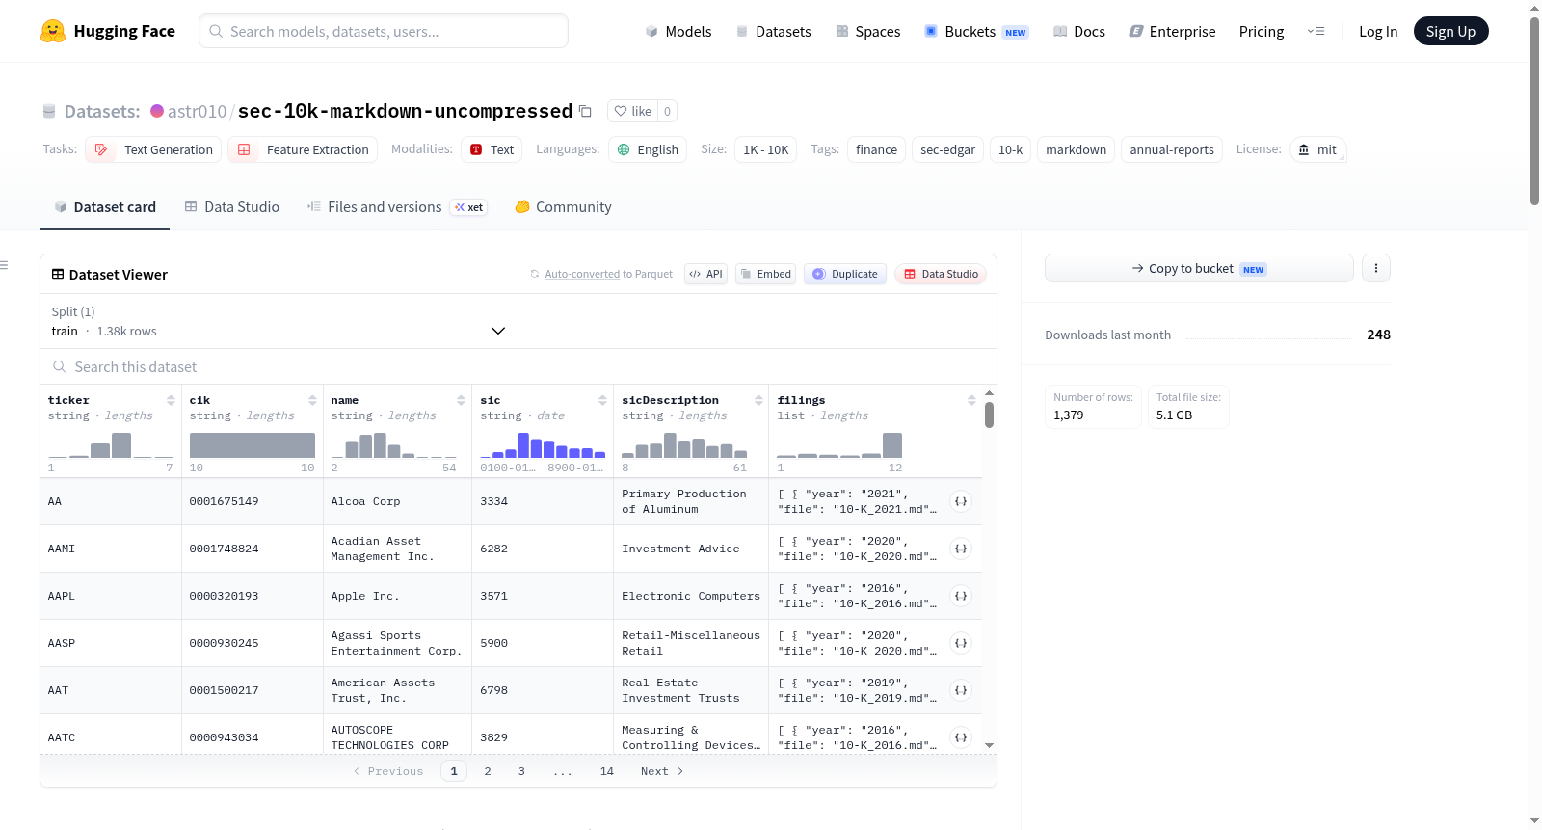This screenshot has width=1542, height=830.
Task: Switch to the Files and versions tab
Action: pyautogui.click(x=397, y=206)
